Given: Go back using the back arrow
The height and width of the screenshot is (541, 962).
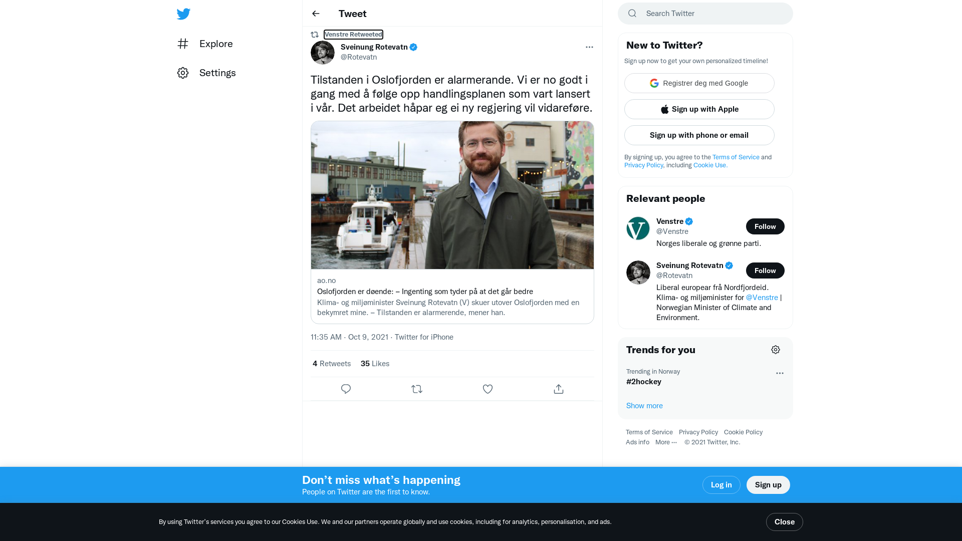Looking at the screenshot, I should pos(316,14).
